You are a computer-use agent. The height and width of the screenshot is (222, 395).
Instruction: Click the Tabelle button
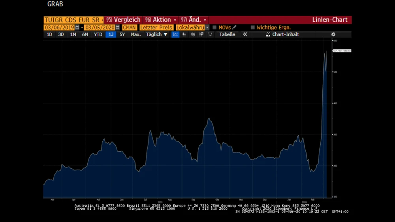(x=227, y=34)
